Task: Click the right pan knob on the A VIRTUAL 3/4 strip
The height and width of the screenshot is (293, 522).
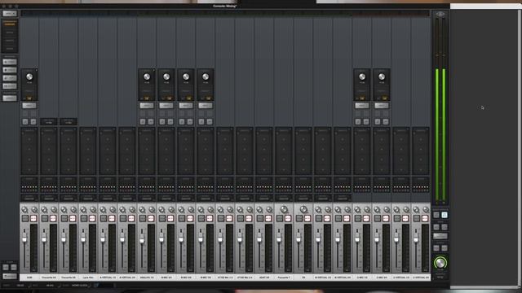Action: 132,210
